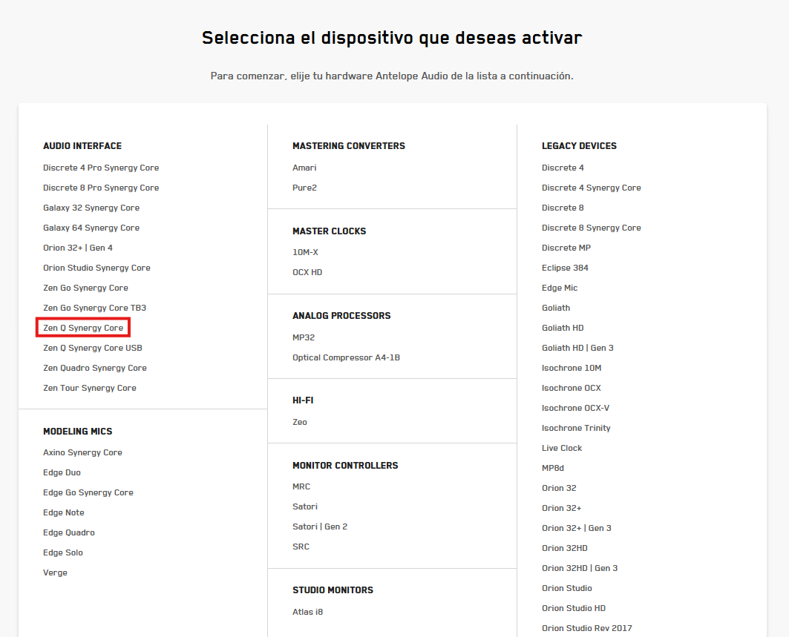
Task: Select Goliath HD | Gen 3
Action: (577, 348)
